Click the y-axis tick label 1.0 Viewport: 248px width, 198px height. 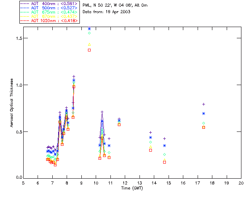click(19, 85)
